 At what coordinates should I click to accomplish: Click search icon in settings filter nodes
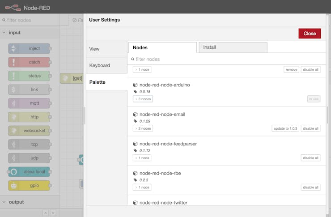132,59
